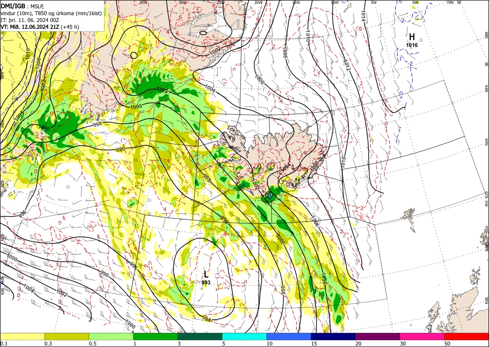Select the red 50+ legend swatch
This screenshot has width=489, height=347.
coord(466,336)
